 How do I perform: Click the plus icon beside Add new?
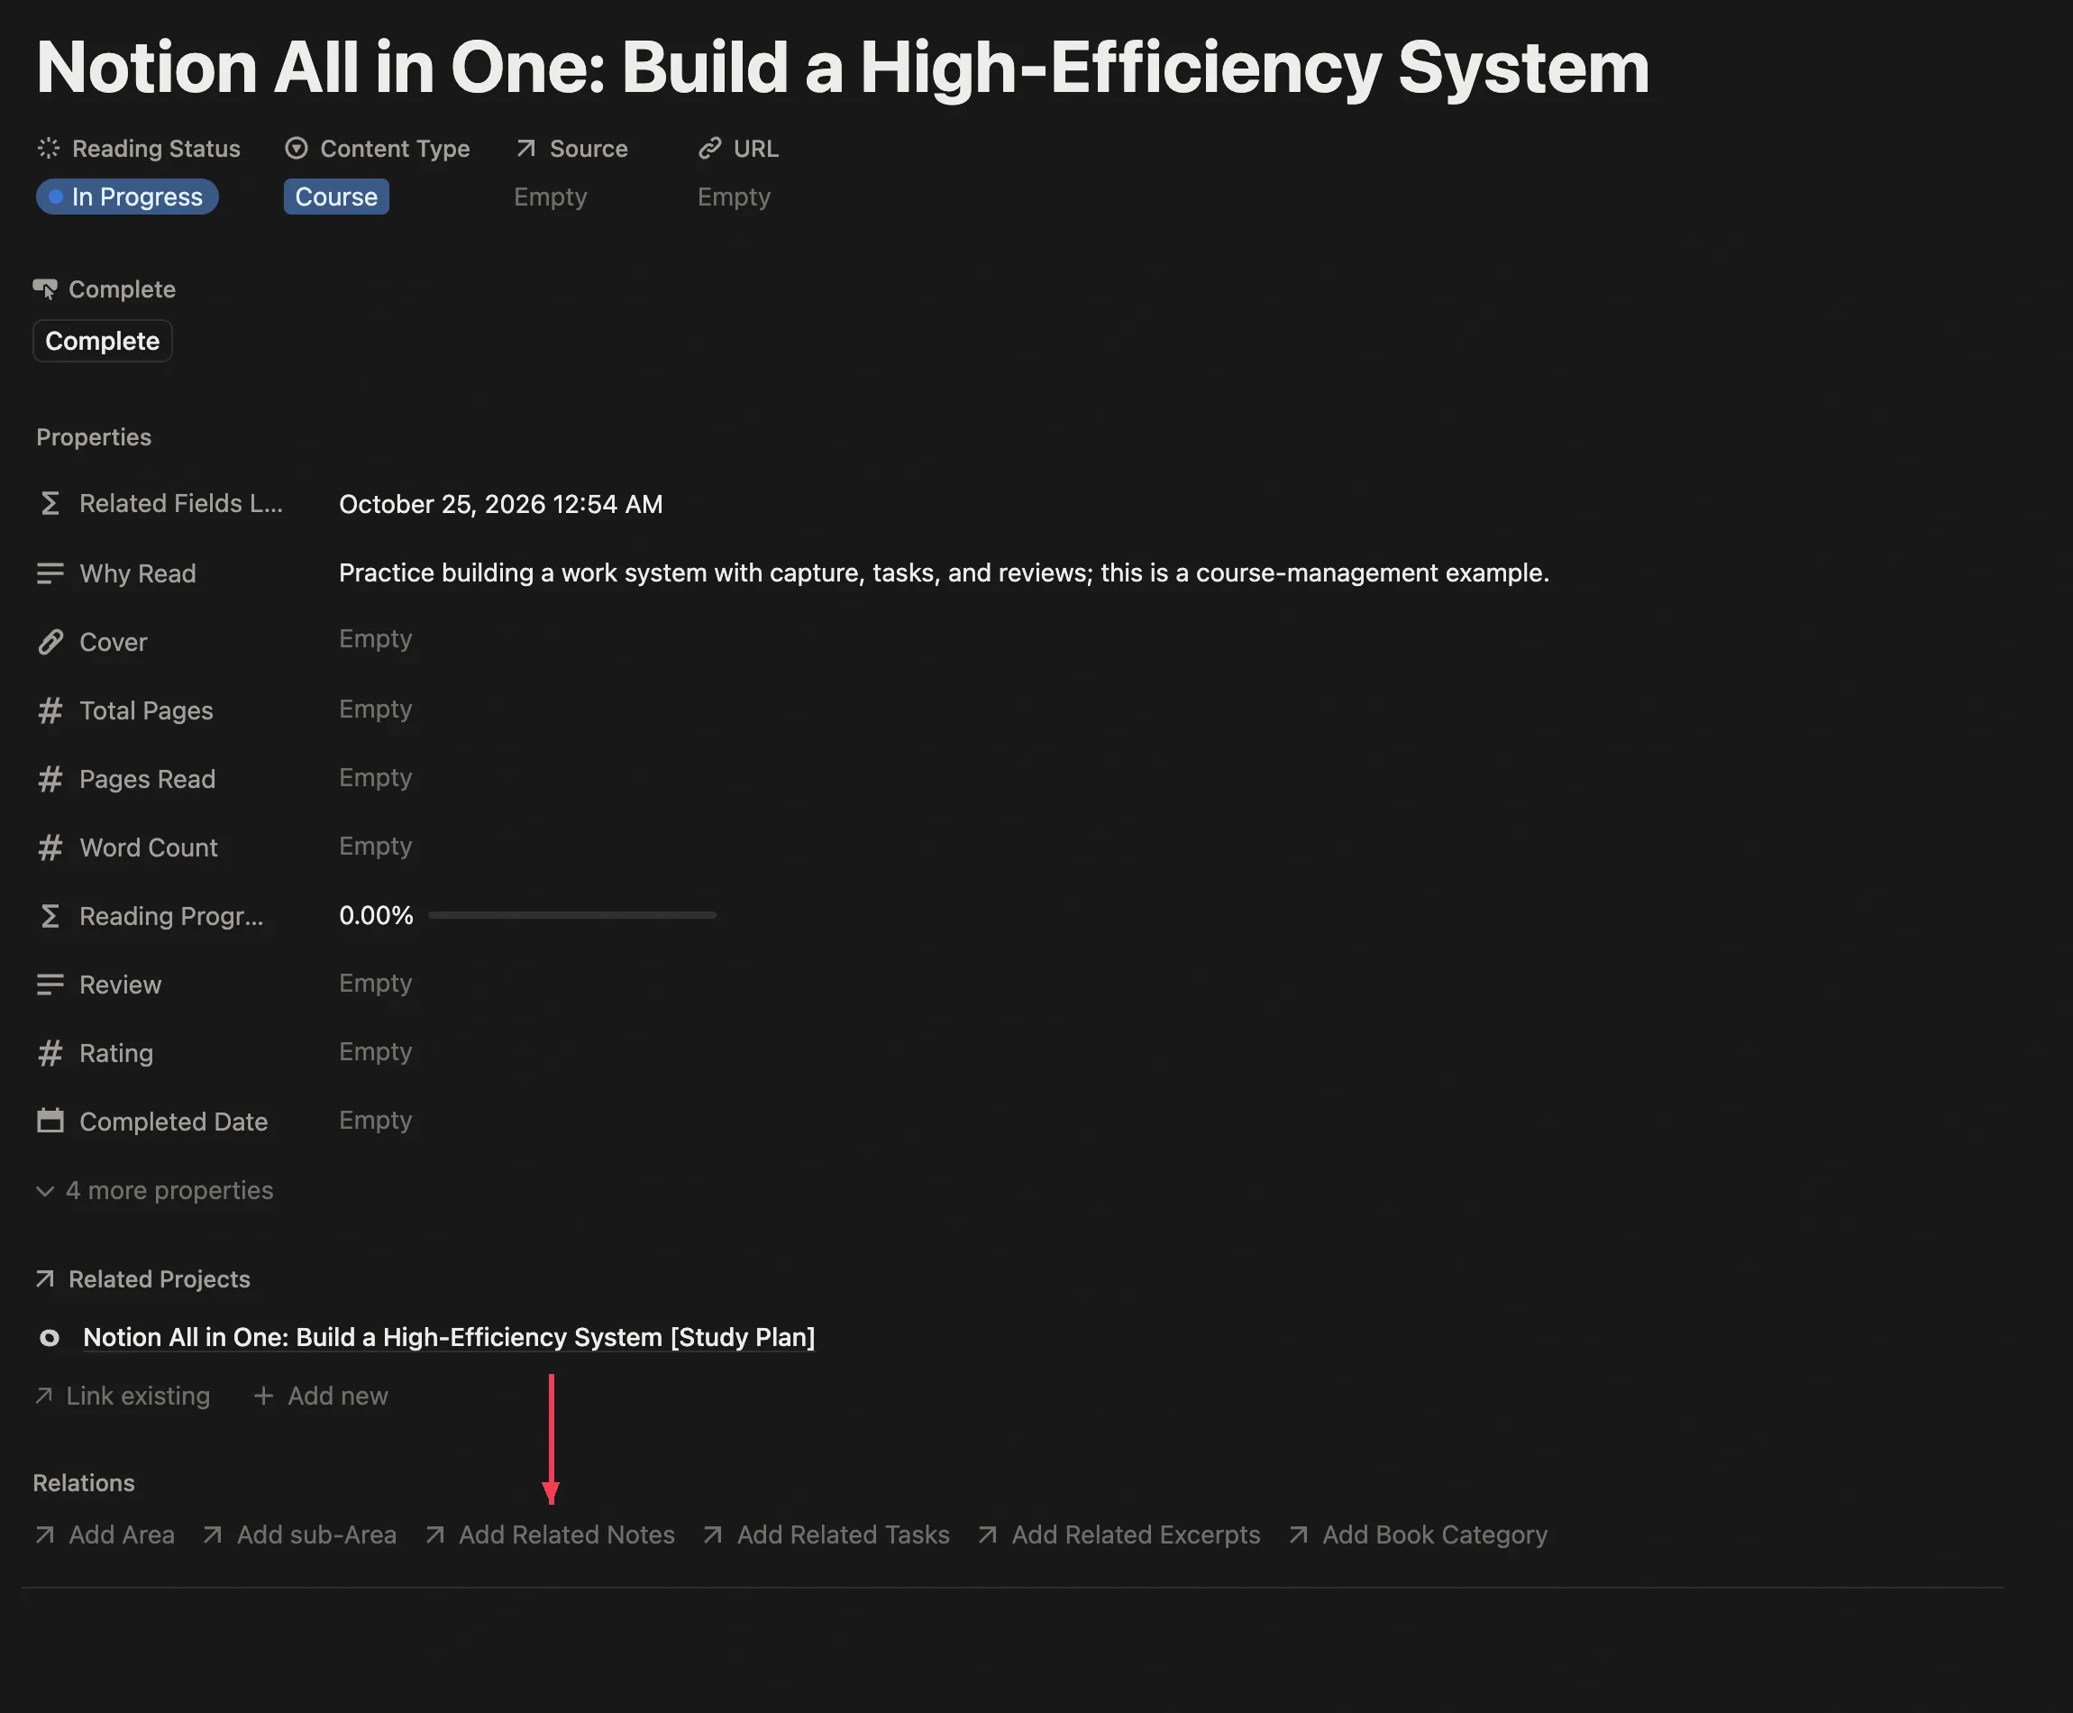pos(263,1396)
